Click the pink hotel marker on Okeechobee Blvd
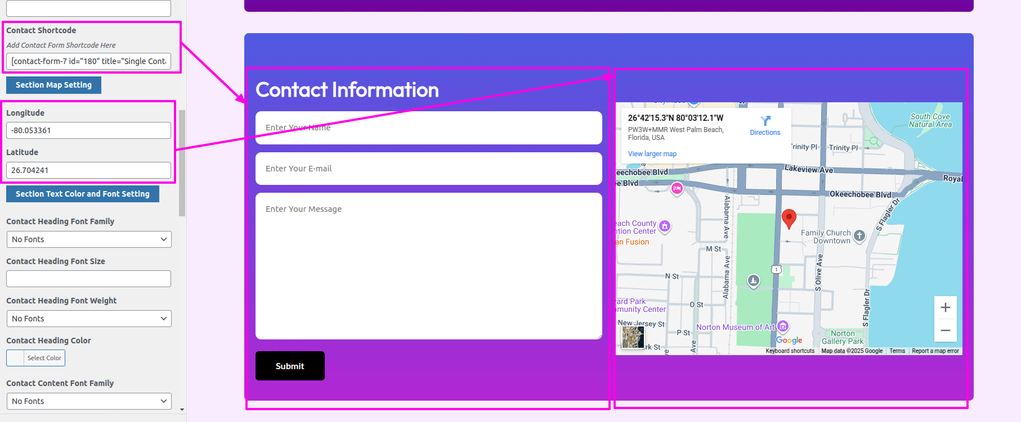 point(677,189)
